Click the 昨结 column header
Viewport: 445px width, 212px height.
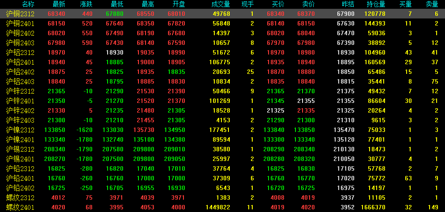coord(348,4)
